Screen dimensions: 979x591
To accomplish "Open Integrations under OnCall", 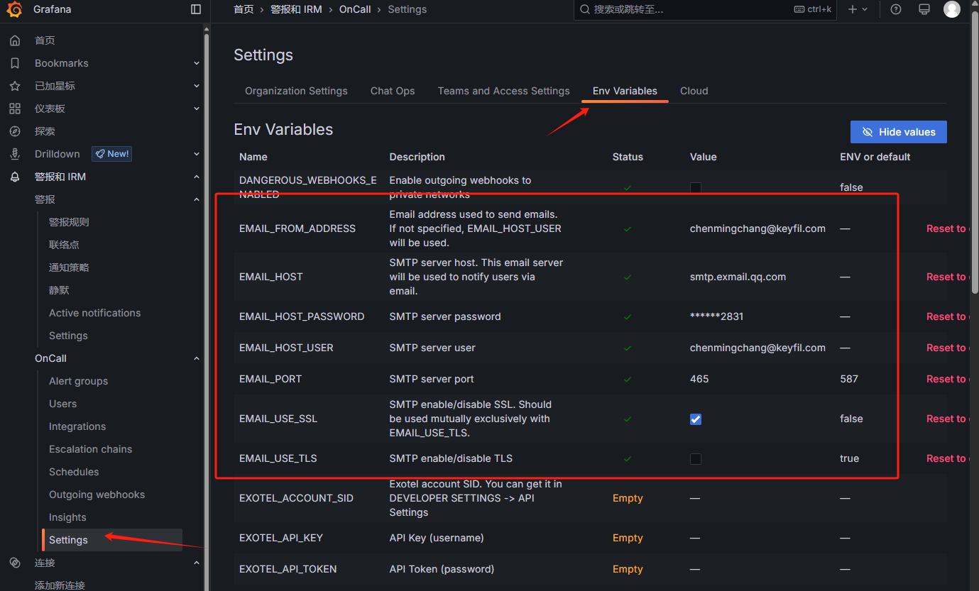I will click(x=77, y=426).
